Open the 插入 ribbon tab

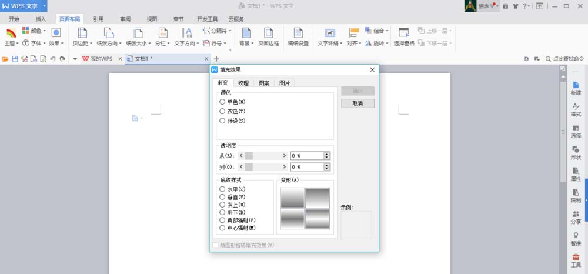[41, 19]
